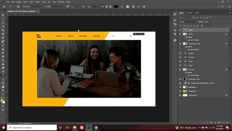The height and width of the screenshot is (131, 232).
Task: Select the Lasso tool
Action: 3,23
